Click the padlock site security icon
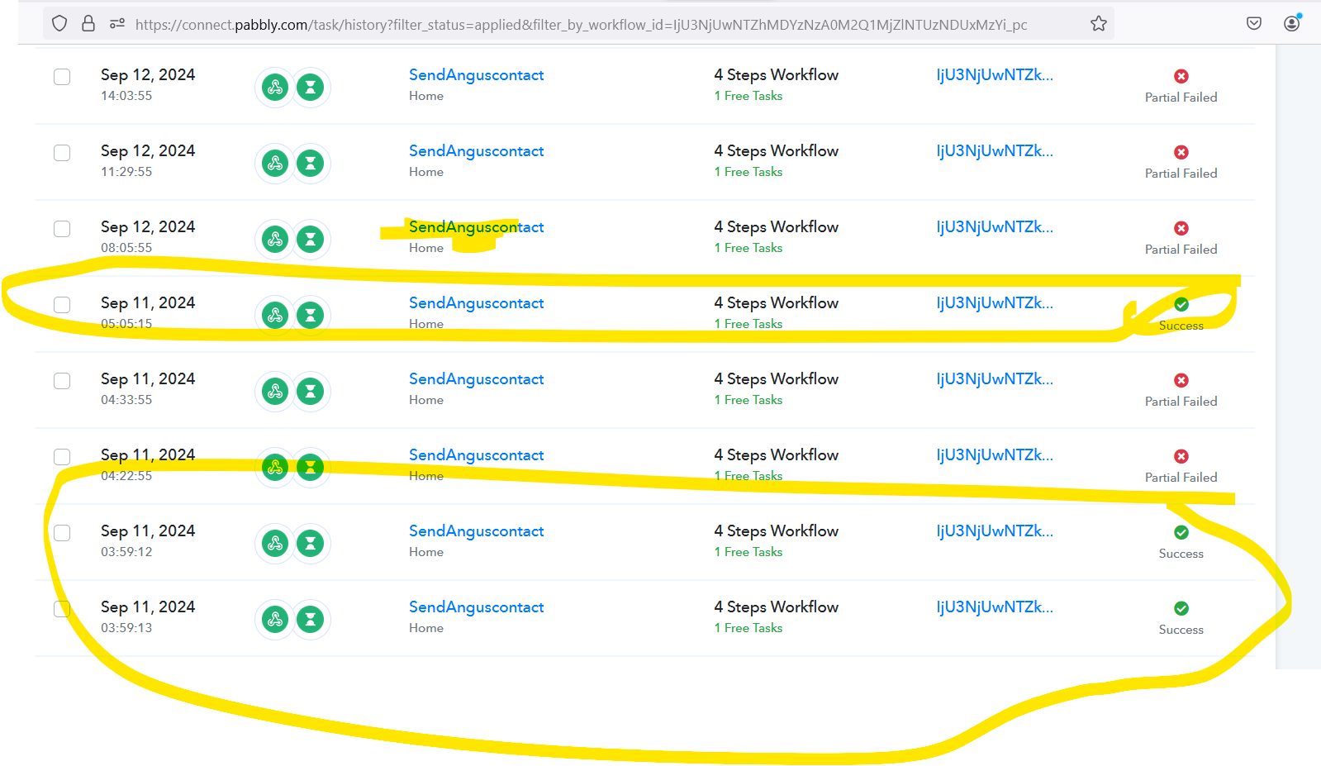1321x766 pixels. pos(88,24)
